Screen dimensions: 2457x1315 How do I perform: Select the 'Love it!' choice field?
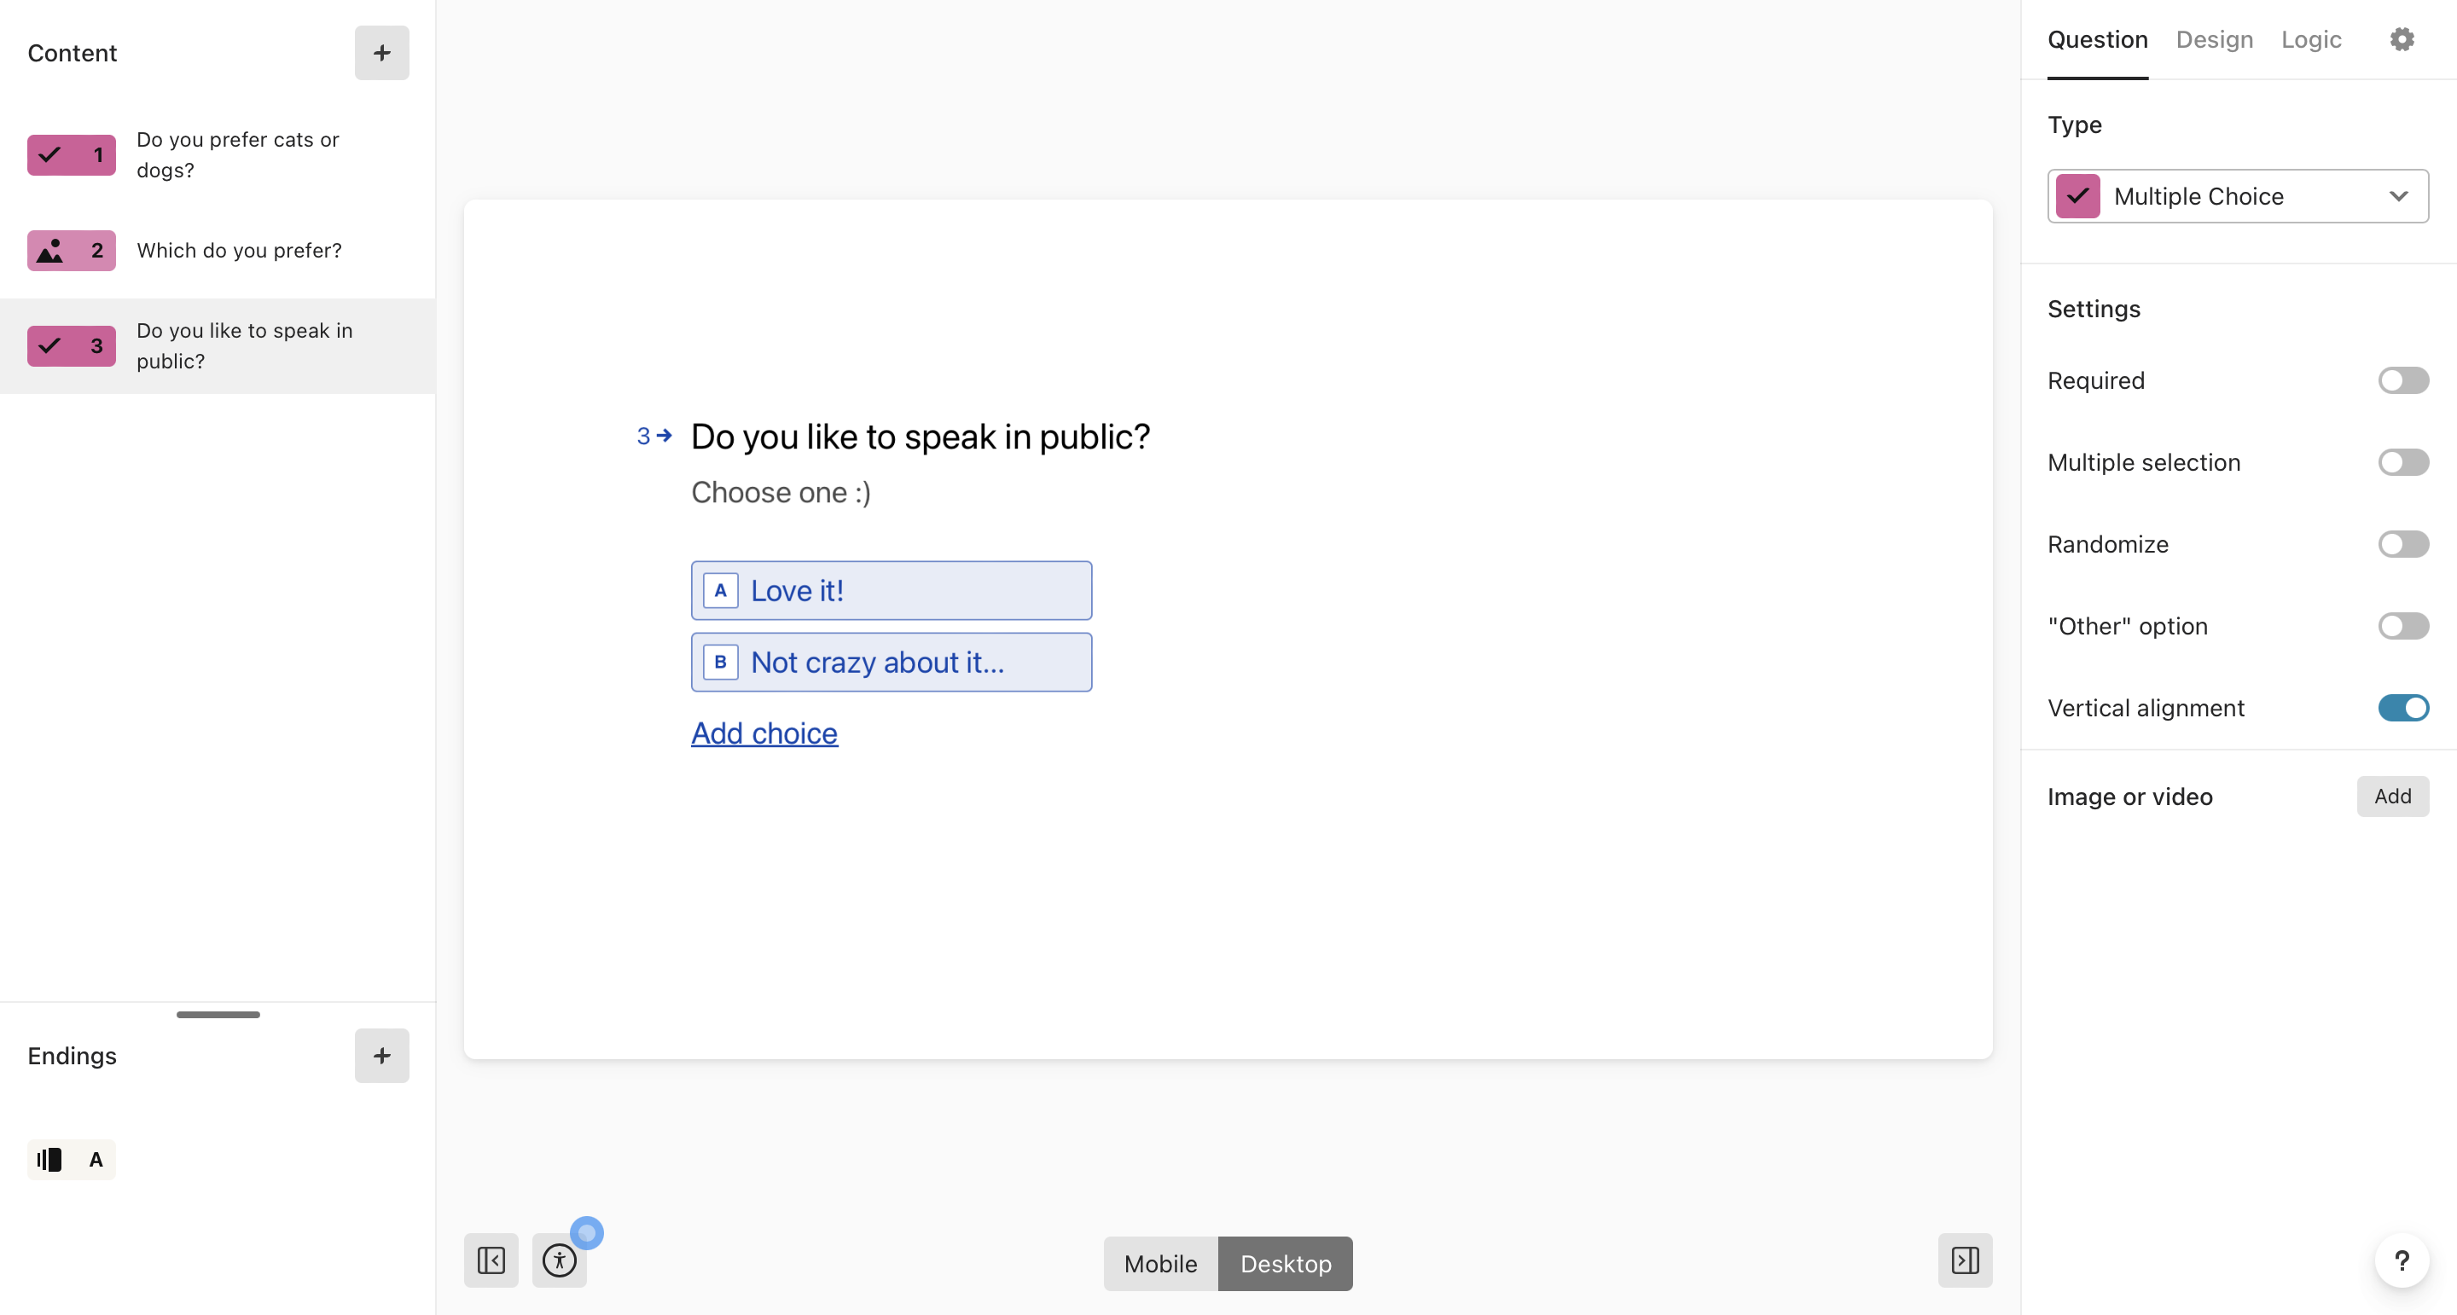(892, 591)
